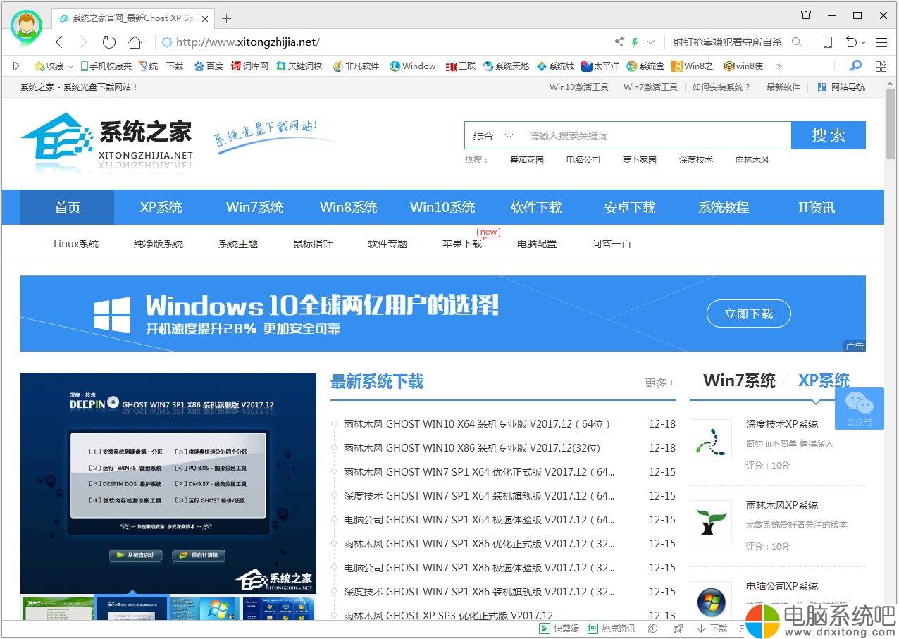Screen dimensions: 899x639
Task: Open 雨林木风 GHOST WIN10 X64 装机专业版 link
Action: point(477,424)
